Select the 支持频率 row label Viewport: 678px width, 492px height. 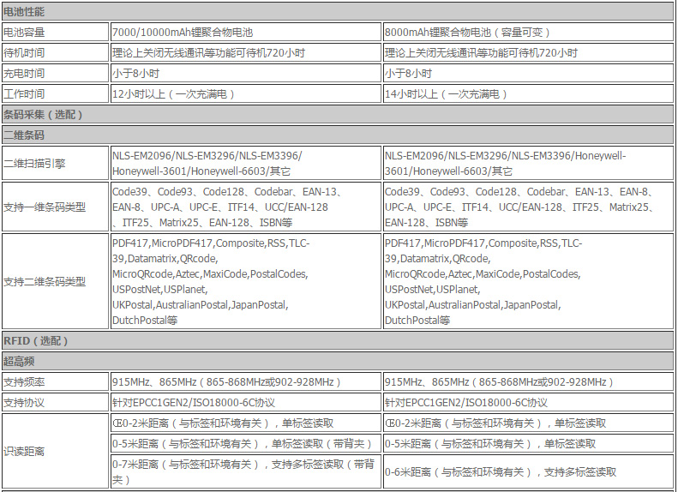coord(56,381)
